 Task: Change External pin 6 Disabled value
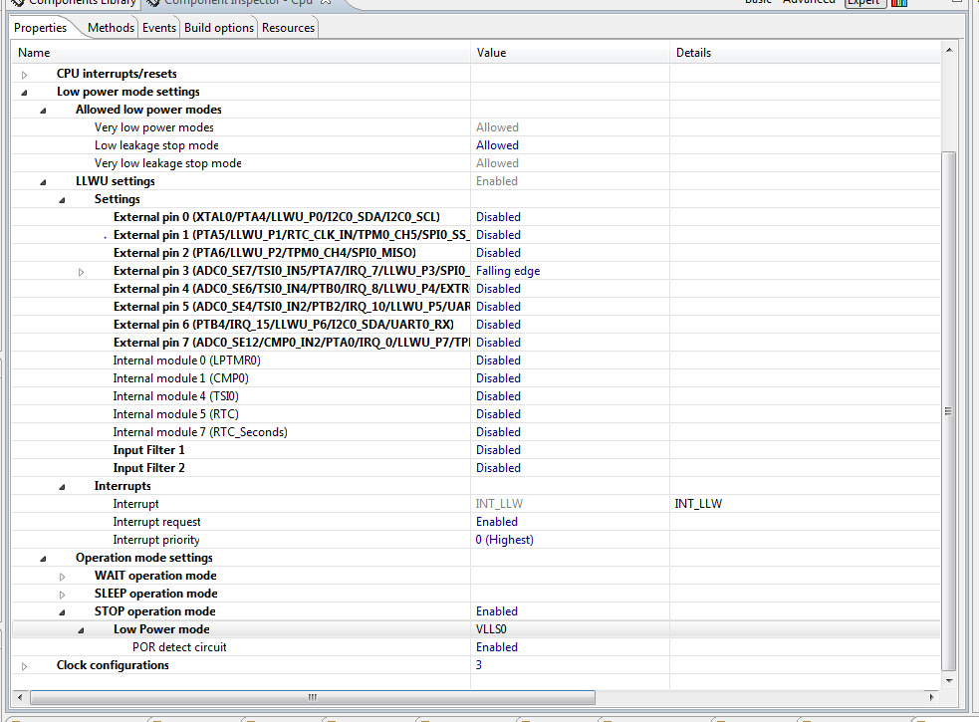[x=498, y=325]
